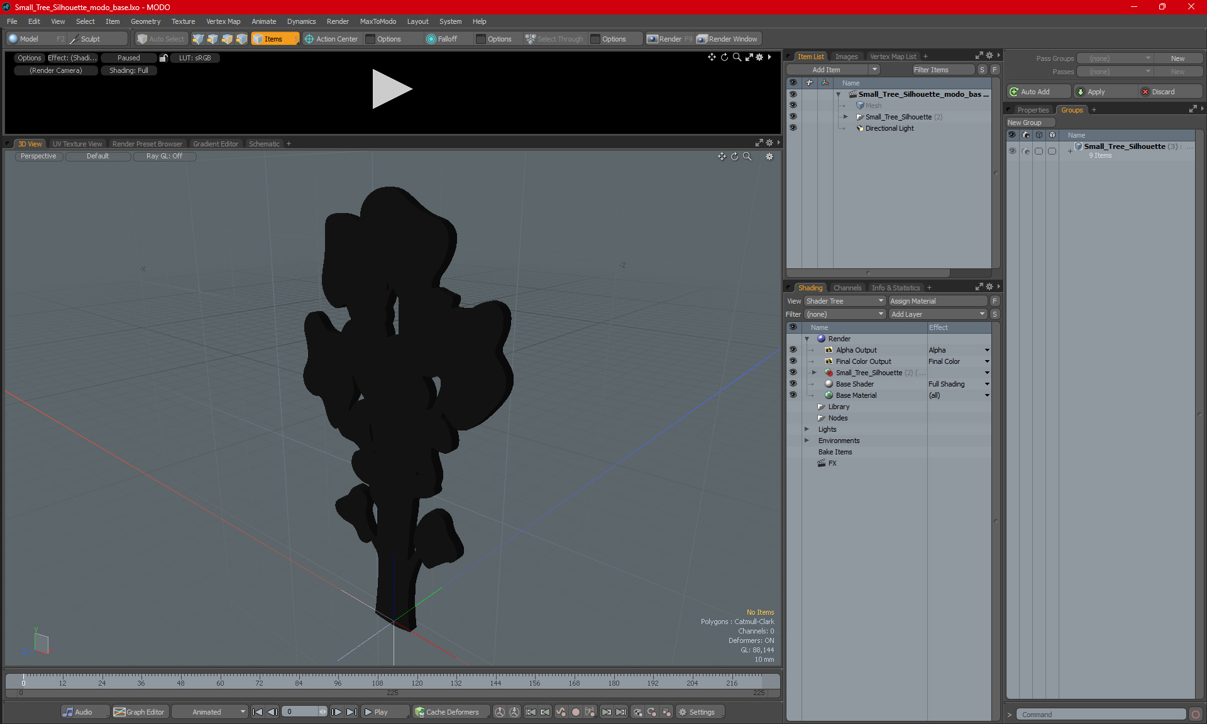
Task: Toggle visibility of Small_Tree_Silhouette item group
Action: click(x=793, y=117)
